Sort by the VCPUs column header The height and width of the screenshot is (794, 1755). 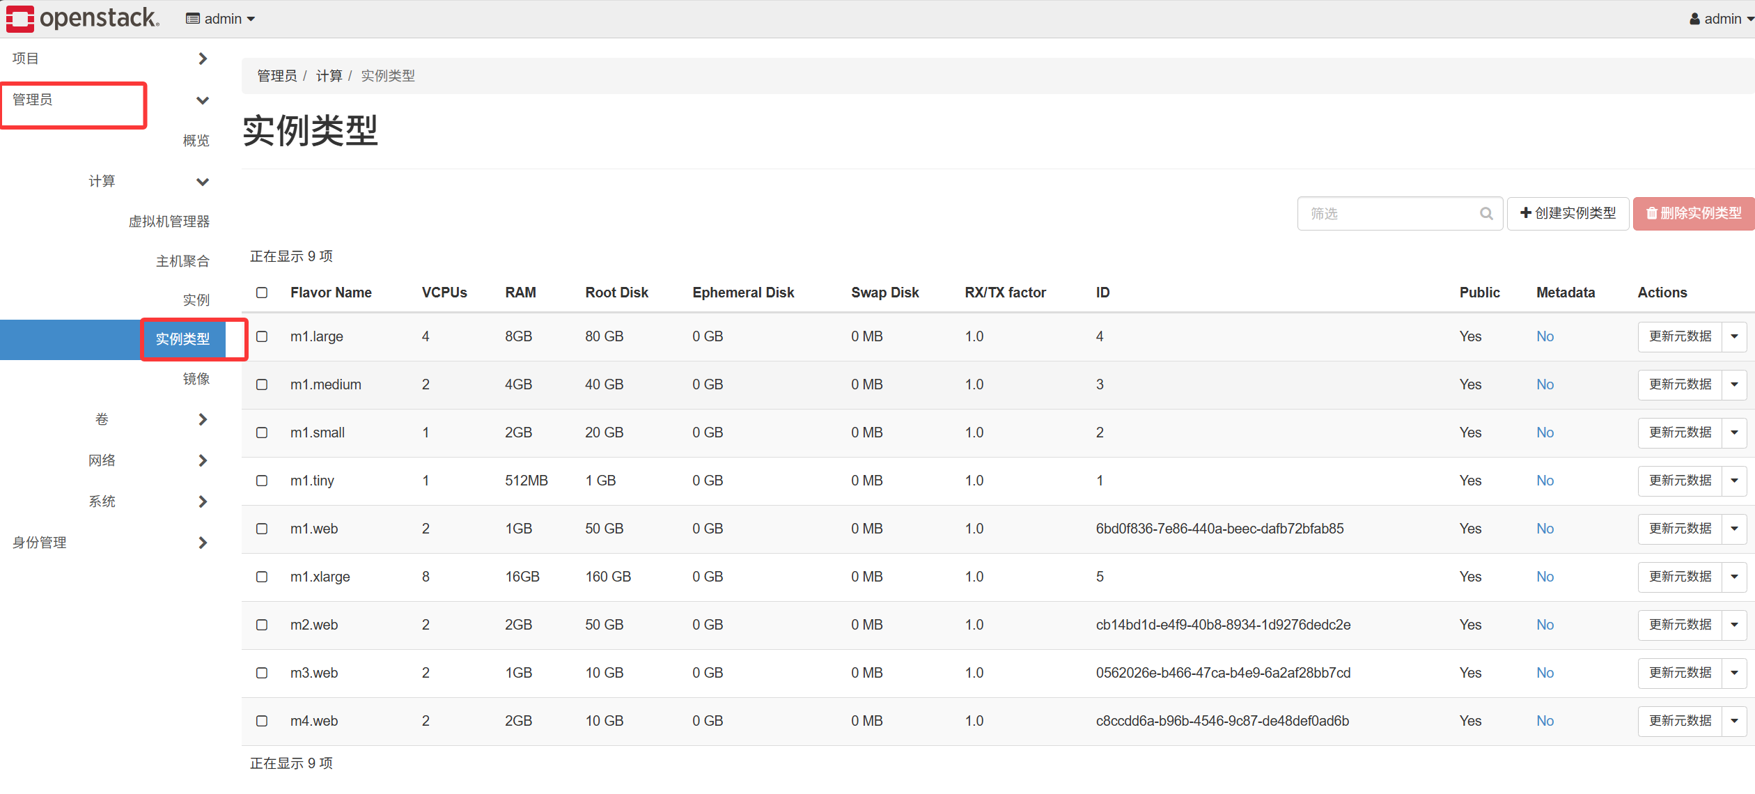[x=444, y=293]
